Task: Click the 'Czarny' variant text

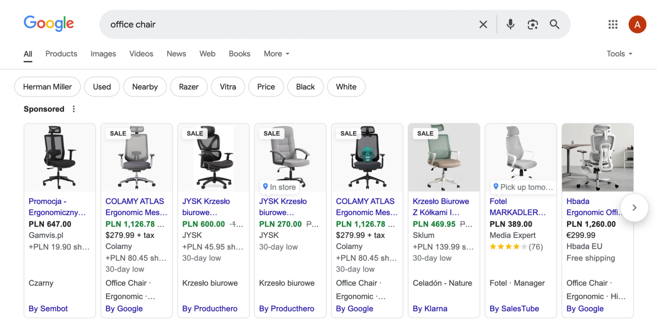Action: click(x=41, y=283)
